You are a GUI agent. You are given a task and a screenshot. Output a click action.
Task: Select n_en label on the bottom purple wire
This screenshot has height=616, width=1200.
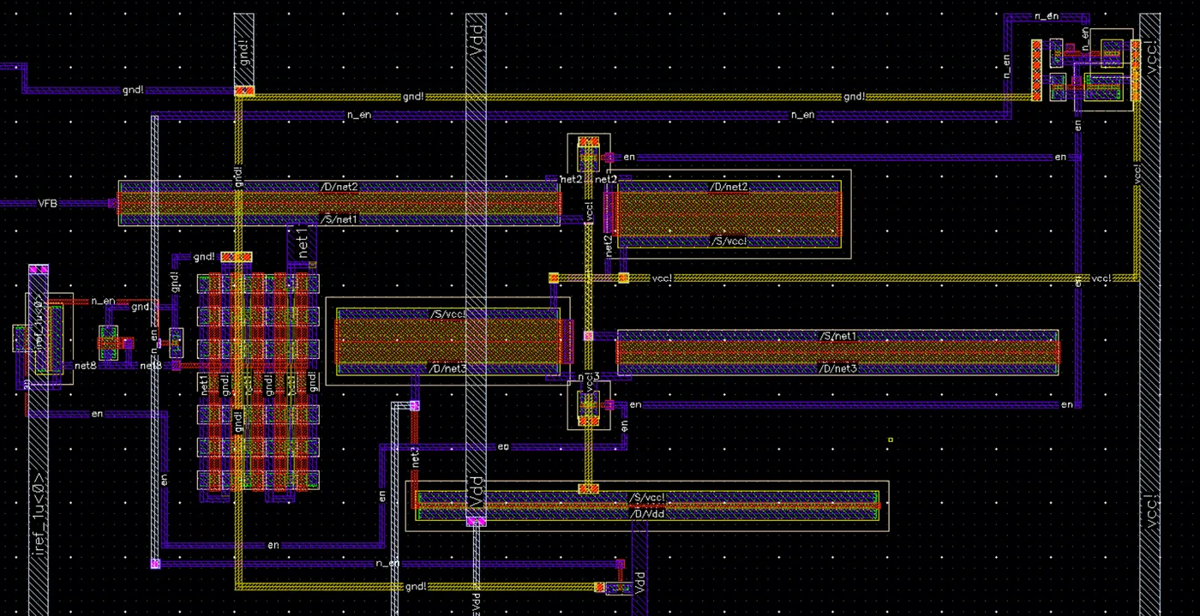point(387,563)
